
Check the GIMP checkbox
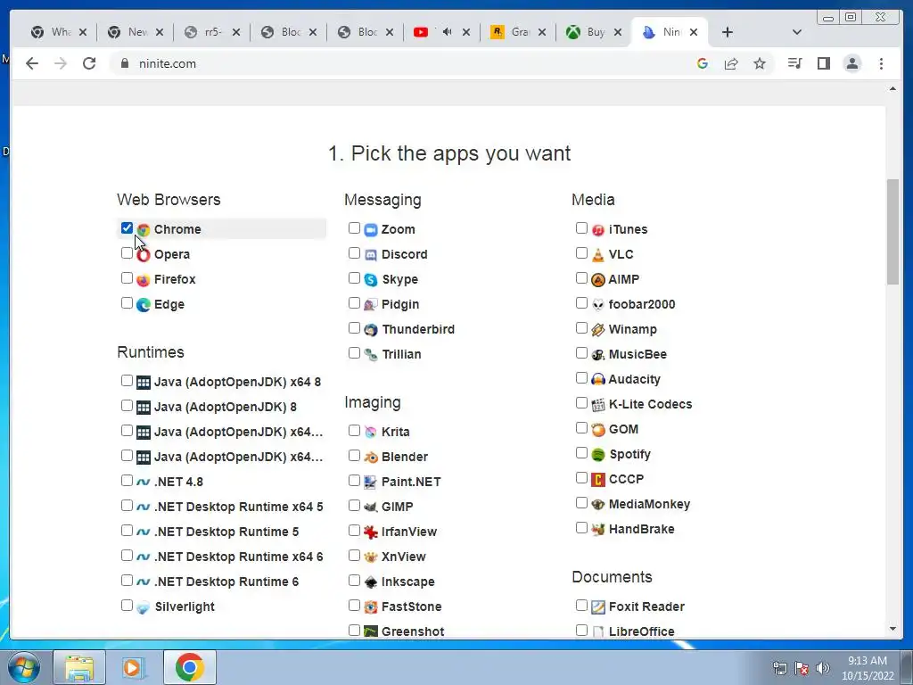point(354,505)
